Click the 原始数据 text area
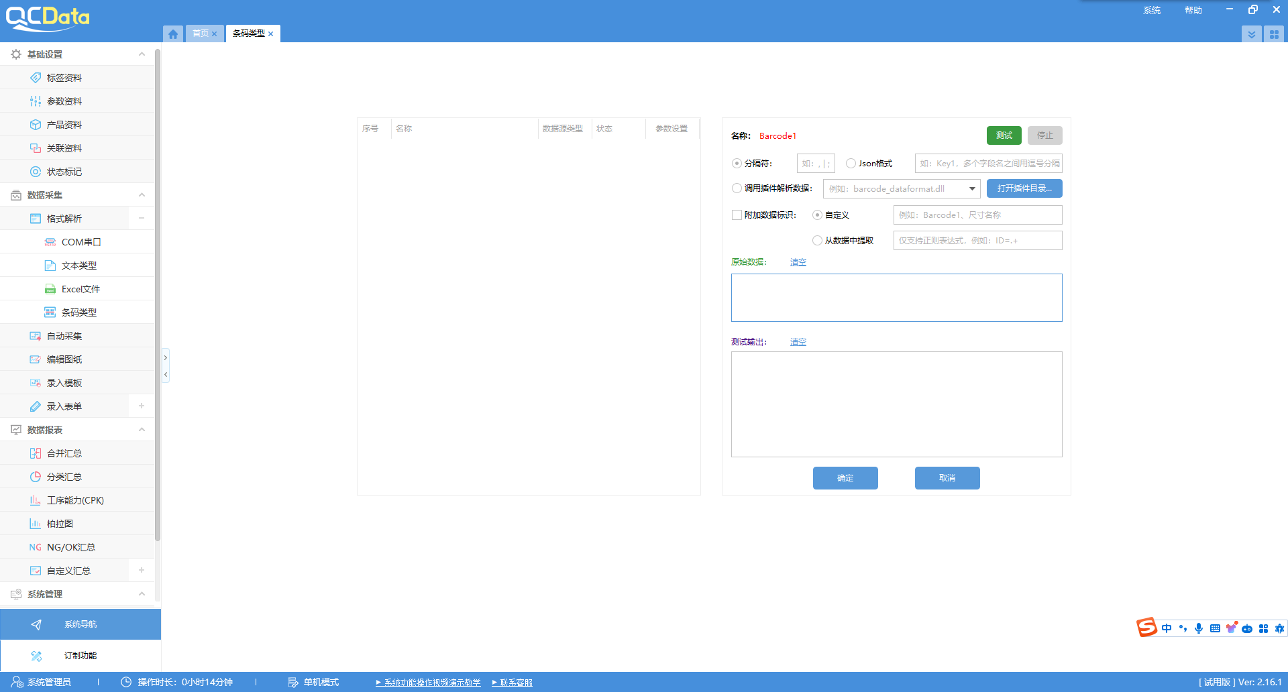 pos(896,298)
